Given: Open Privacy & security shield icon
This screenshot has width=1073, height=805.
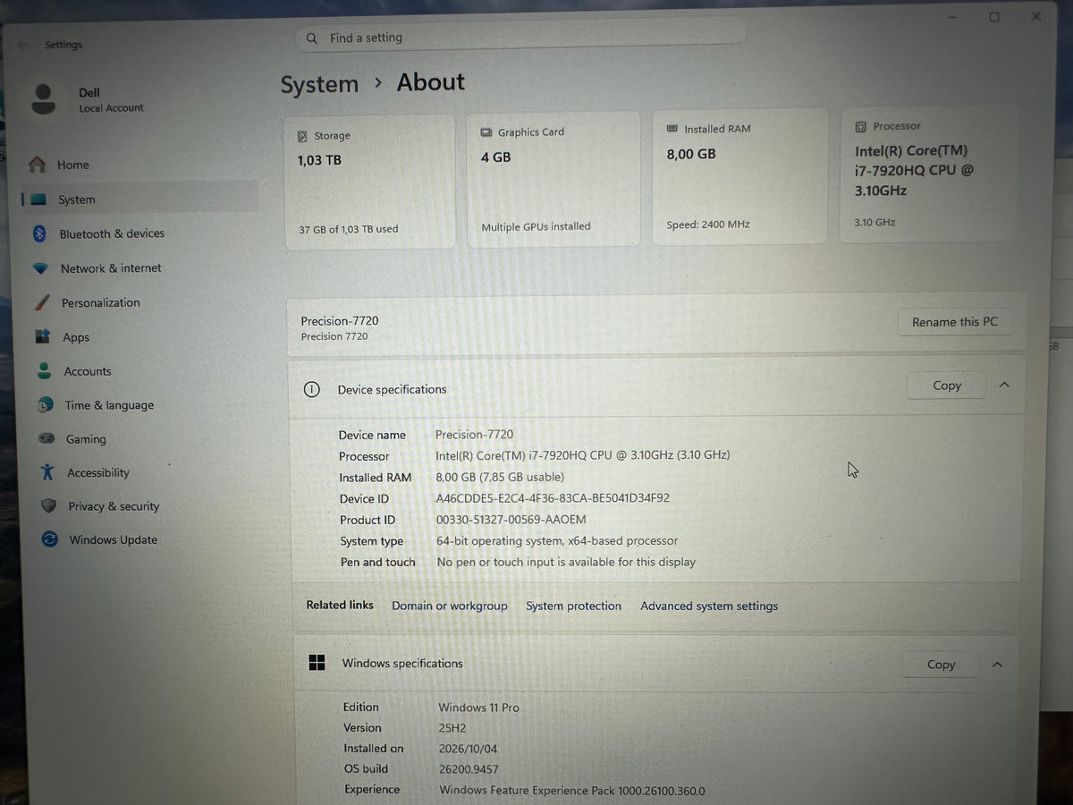Looking at the screenshot, I should (48, 506).
